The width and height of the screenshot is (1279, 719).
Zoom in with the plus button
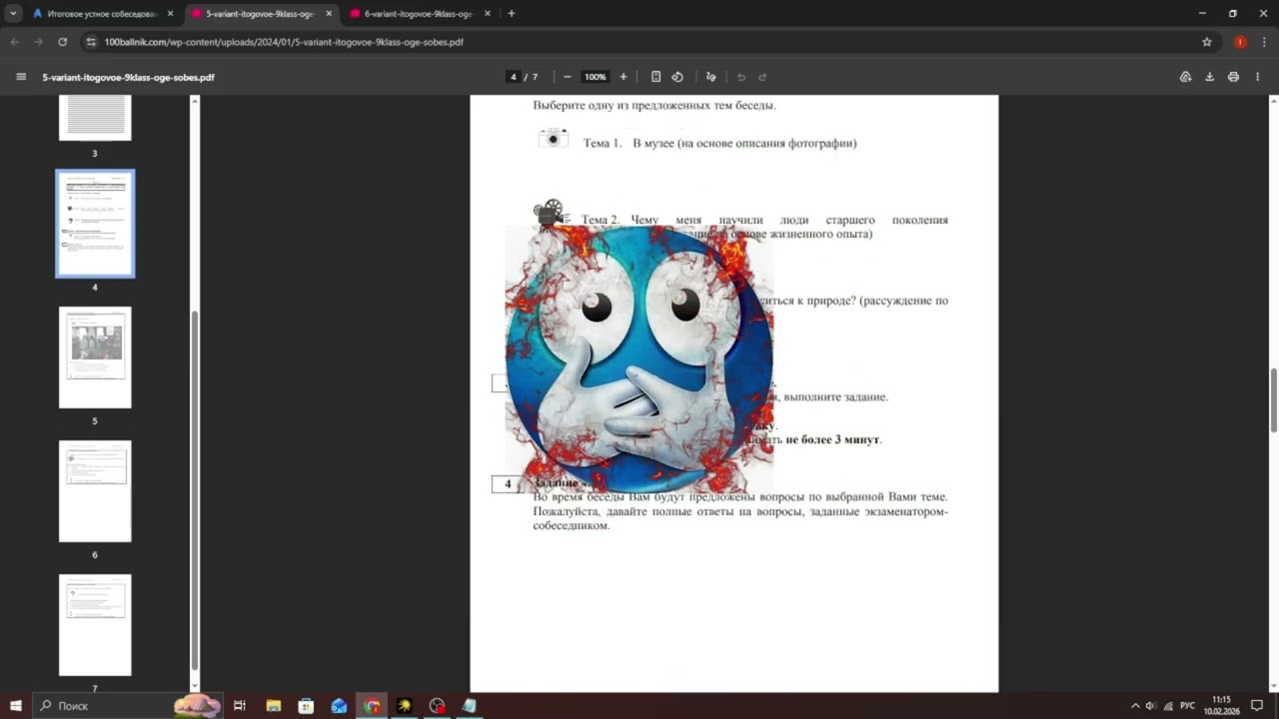[624, 77]
